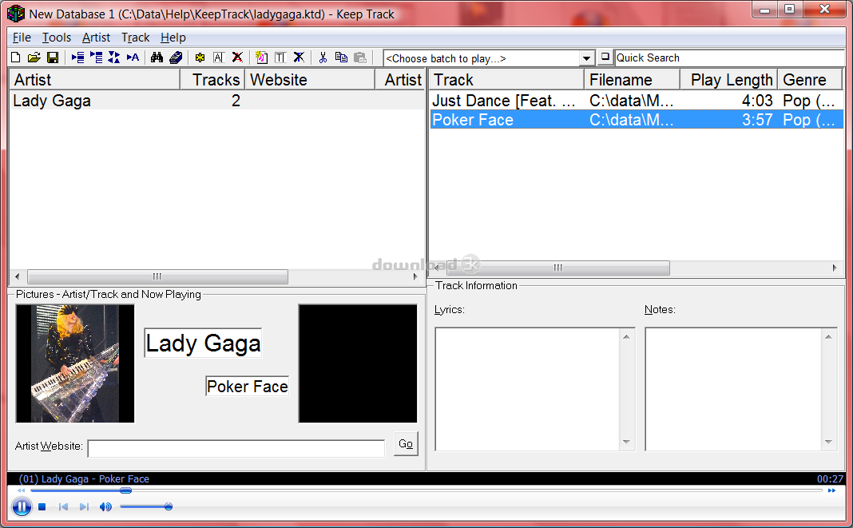Screen dimensions: 853x528
Task: Sort tracks by Play Length column header
Action: pyautogui.click(x=731, y=80)
